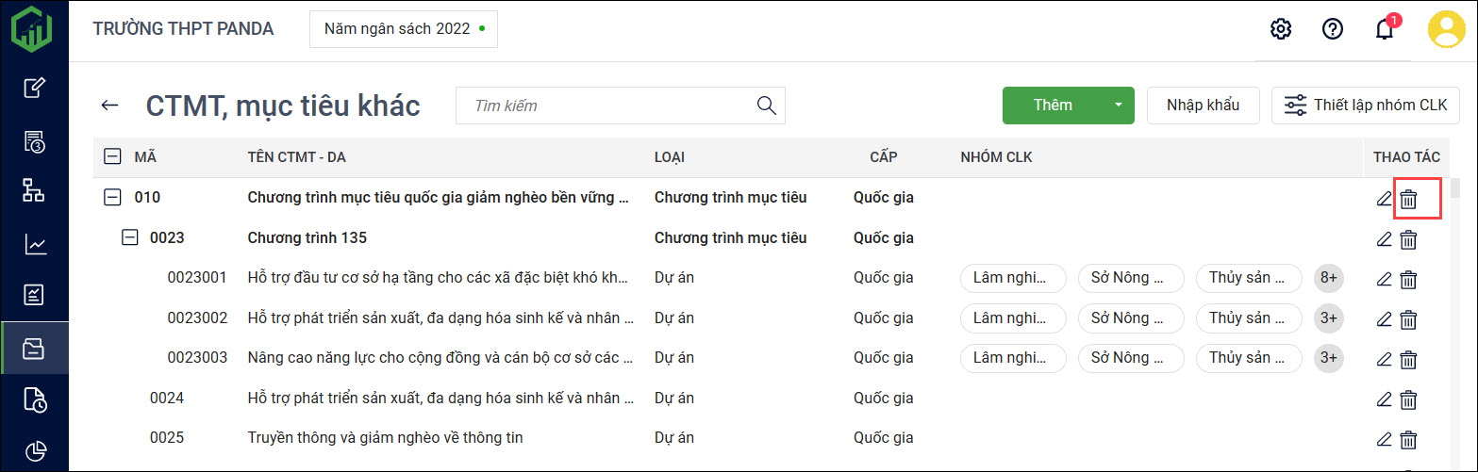Open the hierarchy tree sidebar icon
The width and height of the screenshot is (1478, 472).
pos(35,190)
